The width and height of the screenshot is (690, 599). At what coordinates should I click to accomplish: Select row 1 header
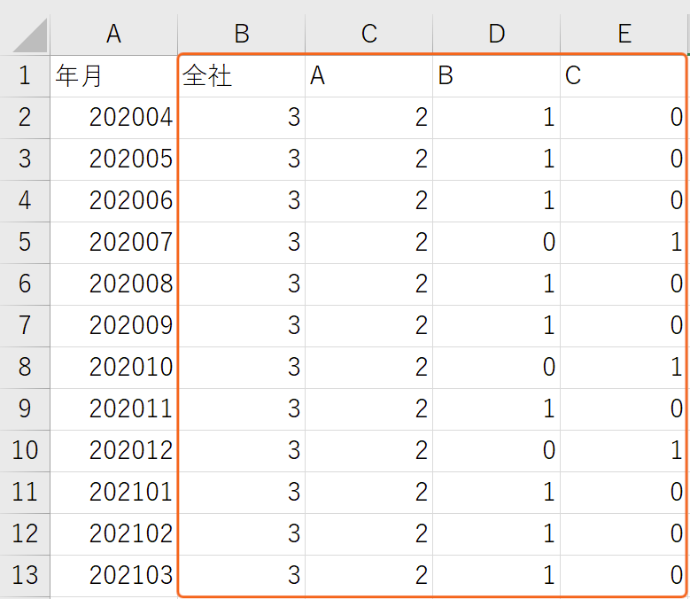[25, 76]
